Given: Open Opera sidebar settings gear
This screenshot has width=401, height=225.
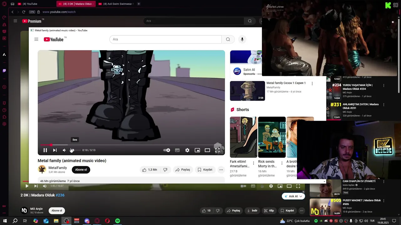Looking at the screenshot, I should (x=4, y=124).
